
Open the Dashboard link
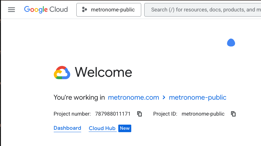[x=67, y=128]
